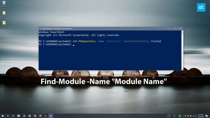The height and width of the screenshot is (118, 210).
Task: Show hidden system tray icons chevron
Action: tap(183, 116)
